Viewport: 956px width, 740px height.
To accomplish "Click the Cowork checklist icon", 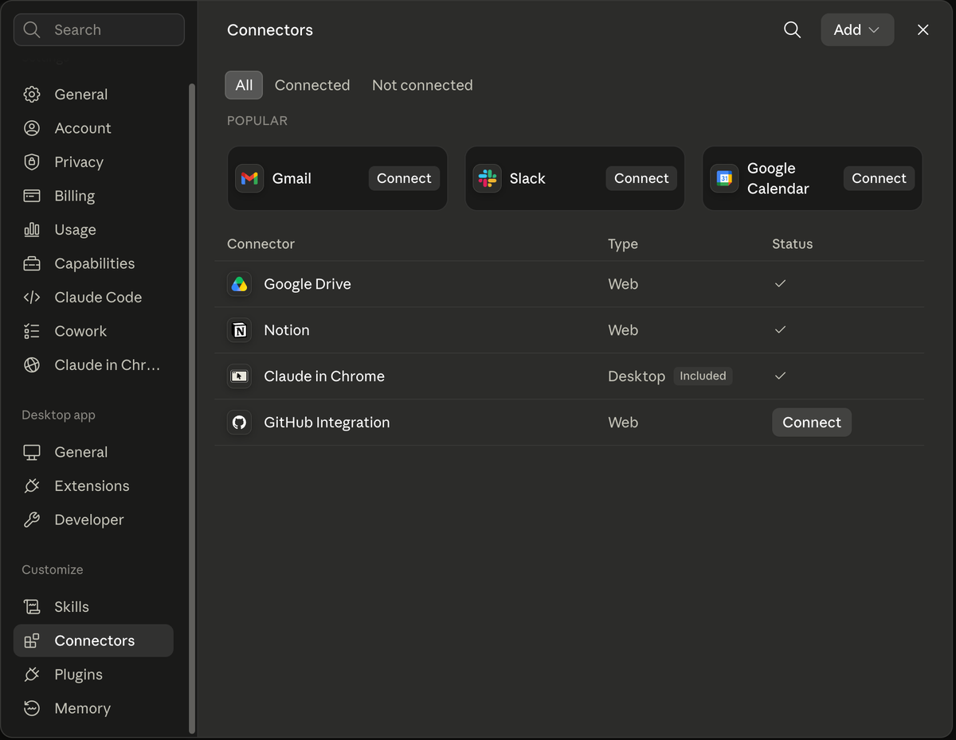I will [x=32, y=331].
